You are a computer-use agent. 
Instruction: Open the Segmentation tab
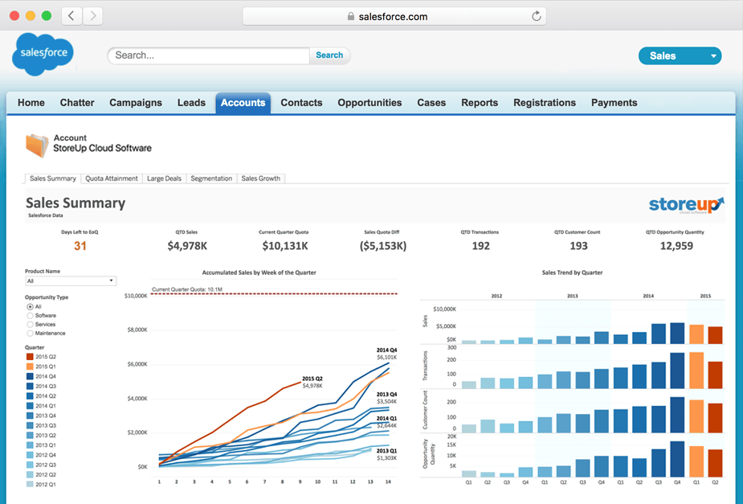[x=211, y=178]
